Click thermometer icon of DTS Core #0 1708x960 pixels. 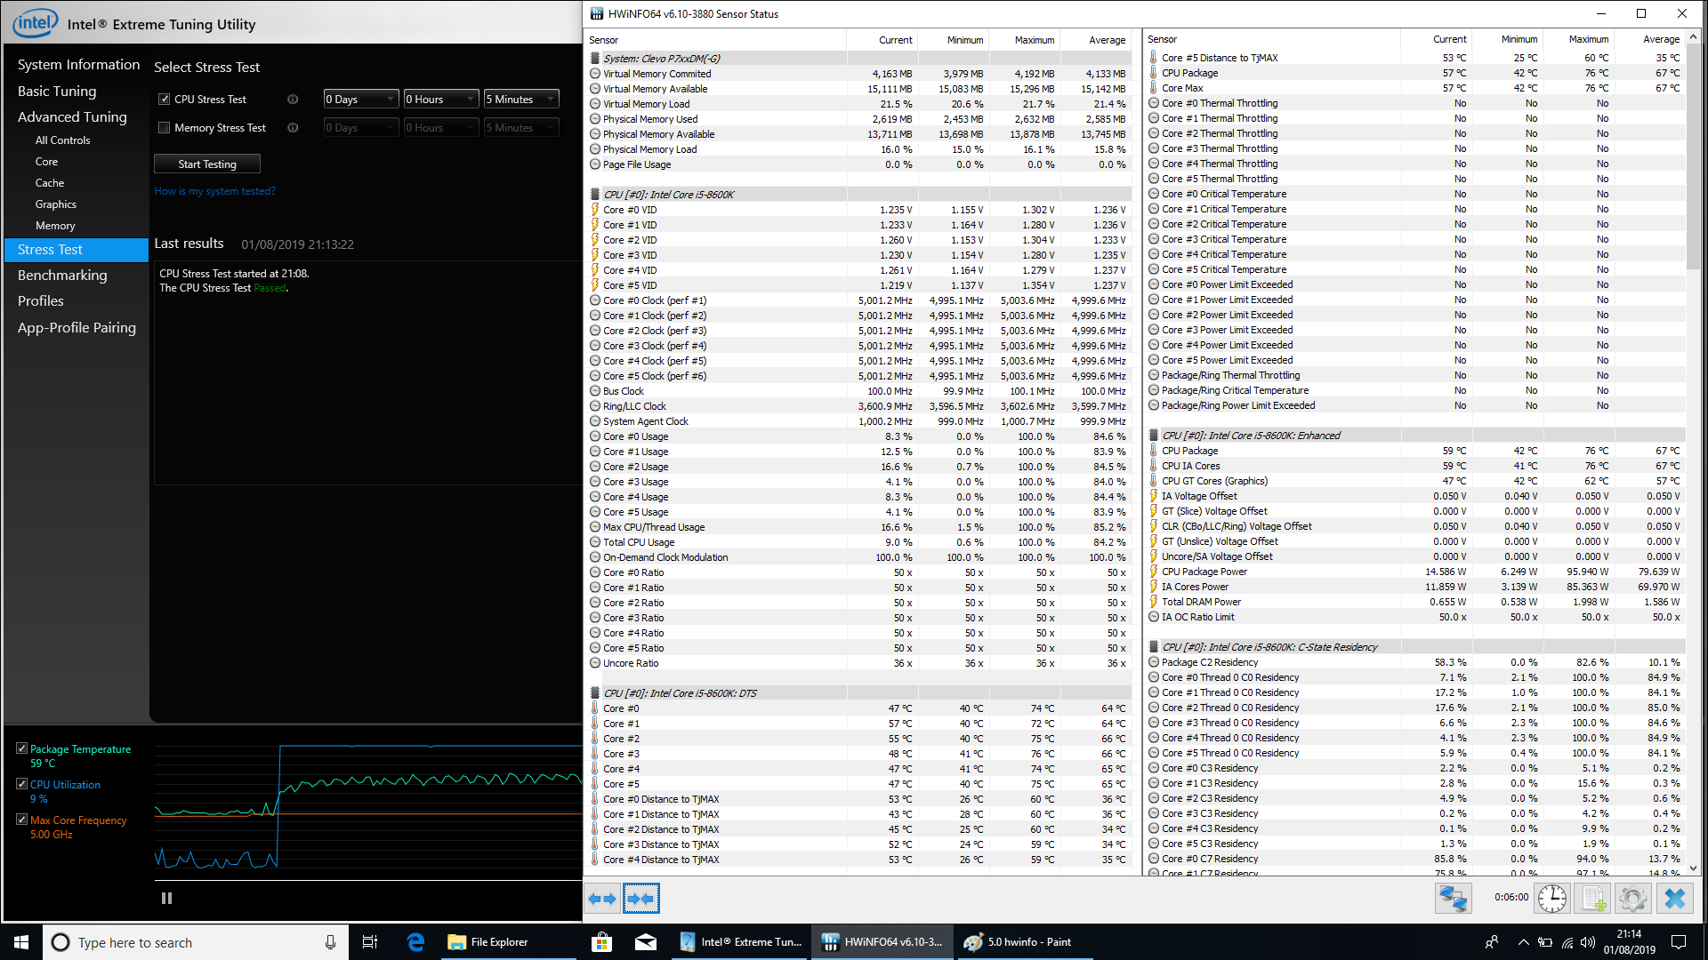point(595,708)
